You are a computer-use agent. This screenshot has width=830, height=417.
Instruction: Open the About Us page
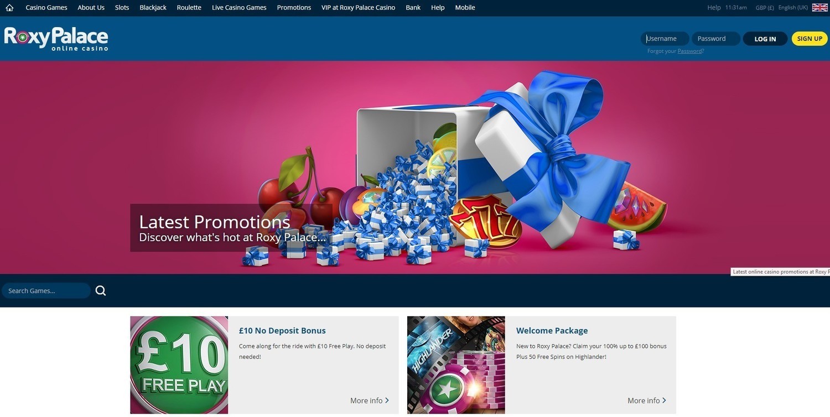click(x=91, y=8)
